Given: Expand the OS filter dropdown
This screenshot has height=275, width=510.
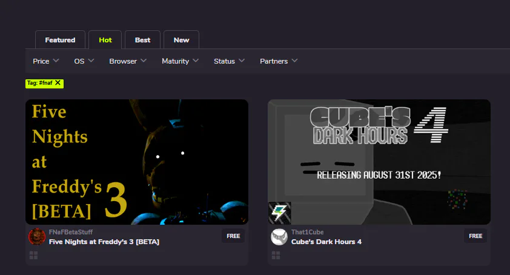Looking at the screenshot, I should click(84, 61).
